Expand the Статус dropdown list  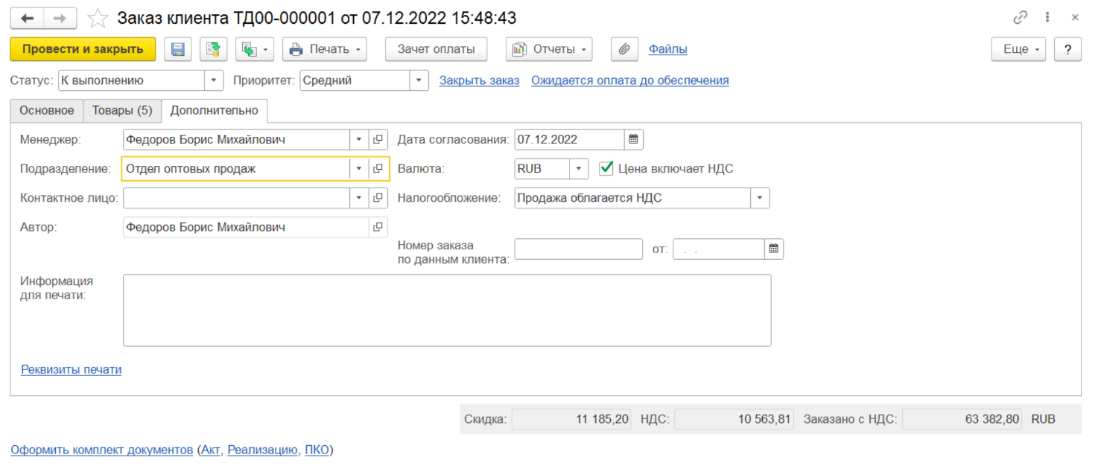point(214,80)
